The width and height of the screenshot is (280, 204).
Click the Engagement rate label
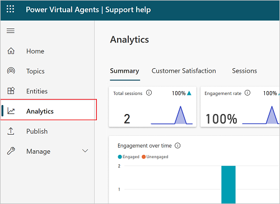coord(223,93)
